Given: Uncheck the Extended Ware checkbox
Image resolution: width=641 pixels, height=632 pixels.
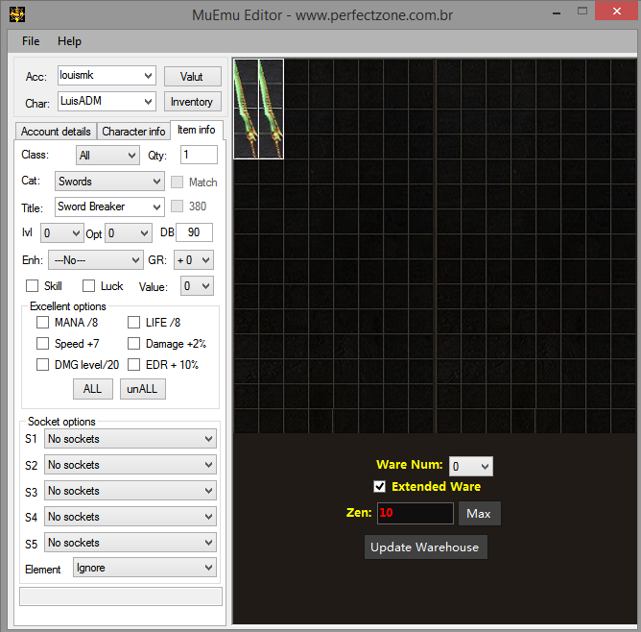Looking at the screenshot, I should click(x=379, y=486).
